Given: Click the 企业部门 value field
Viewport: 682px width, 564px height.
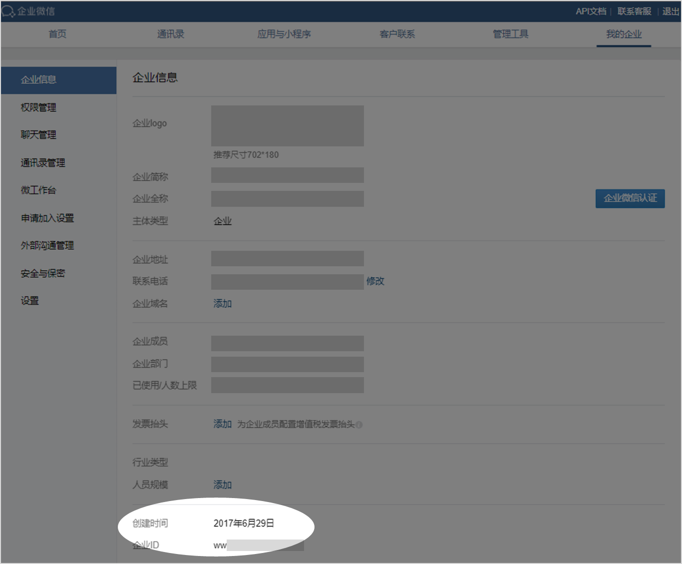Looking at the screenshot, I should pos(288,364).
